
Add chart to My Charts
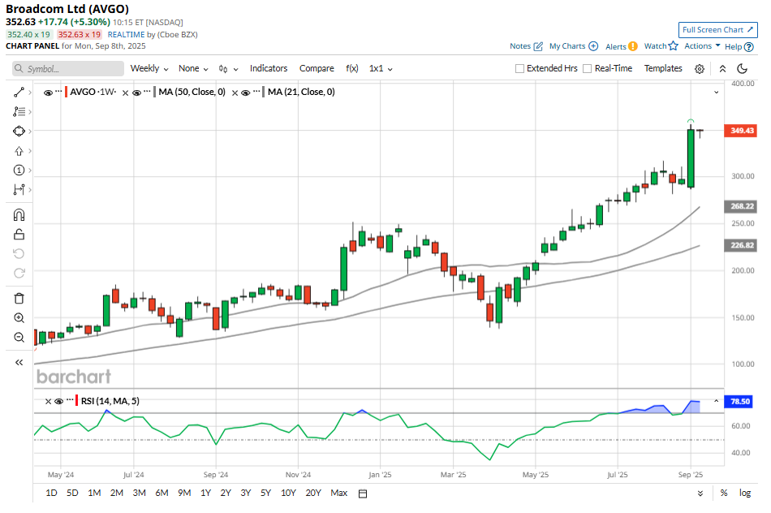593,46
